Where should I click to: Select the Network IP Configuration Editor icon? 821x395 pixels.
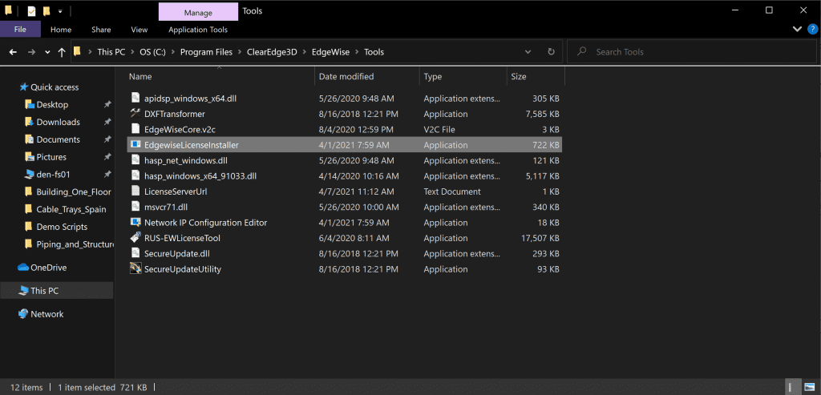coord(135,223)
